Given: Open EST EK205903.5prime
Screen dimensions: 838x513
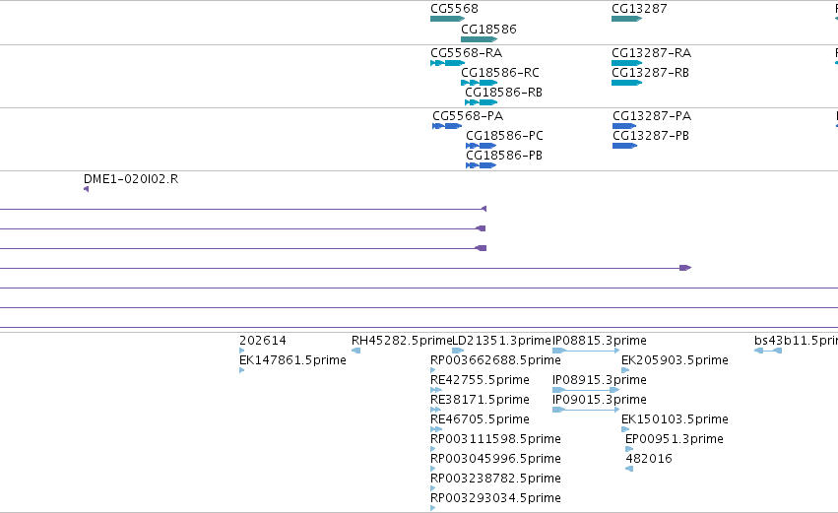Looking at the screenshot, I should click(675, 360).
